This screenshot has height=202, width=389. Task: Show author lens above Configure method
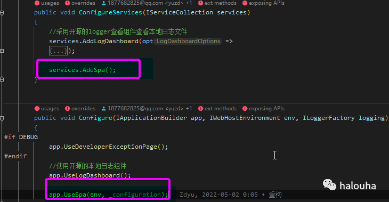point(147,109)
